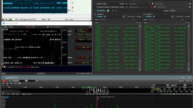Click the blue icon after Special Profile name field
The width and height of the screenshot is (193, 108).
[x=190, y=7]
